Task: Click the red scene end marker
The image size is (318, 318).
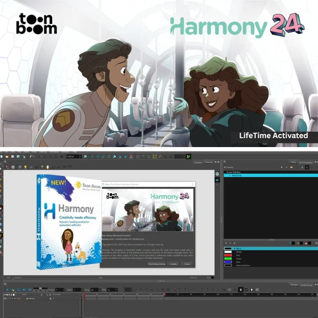Action: click(165, 294)
